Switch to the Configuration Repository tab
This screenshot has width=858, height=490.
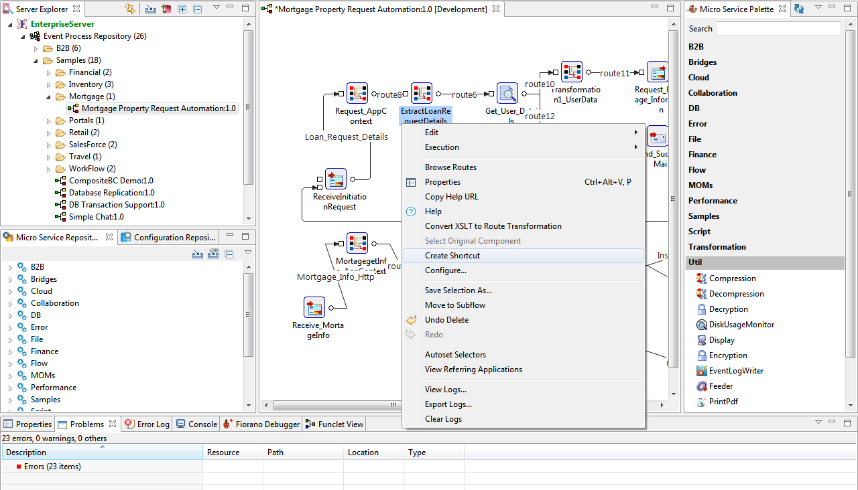pyautogui.click(x=169, y=238)
